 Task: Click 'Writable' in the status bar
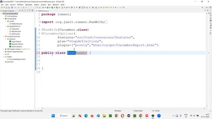coord(118,111)
